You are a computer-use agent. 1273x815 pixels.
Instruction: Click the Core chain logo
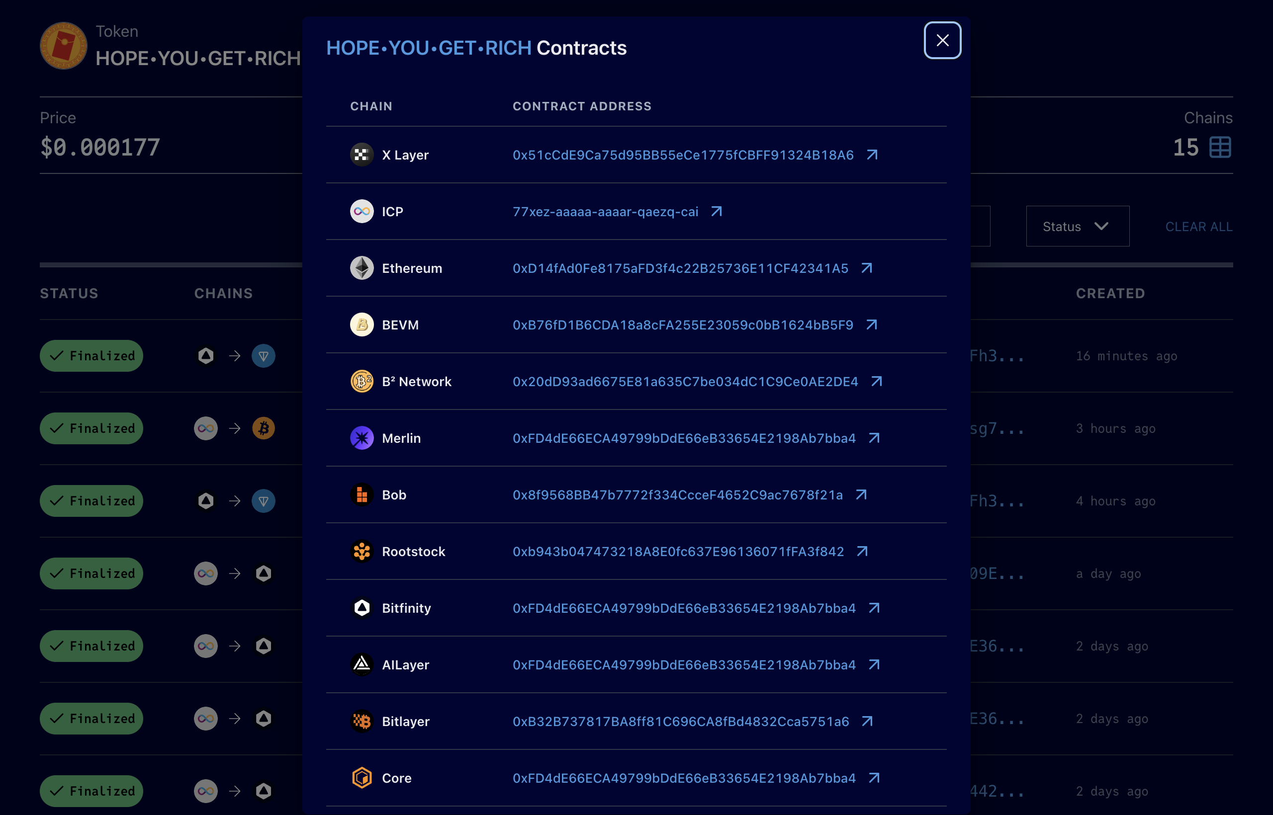pos(362,777)
